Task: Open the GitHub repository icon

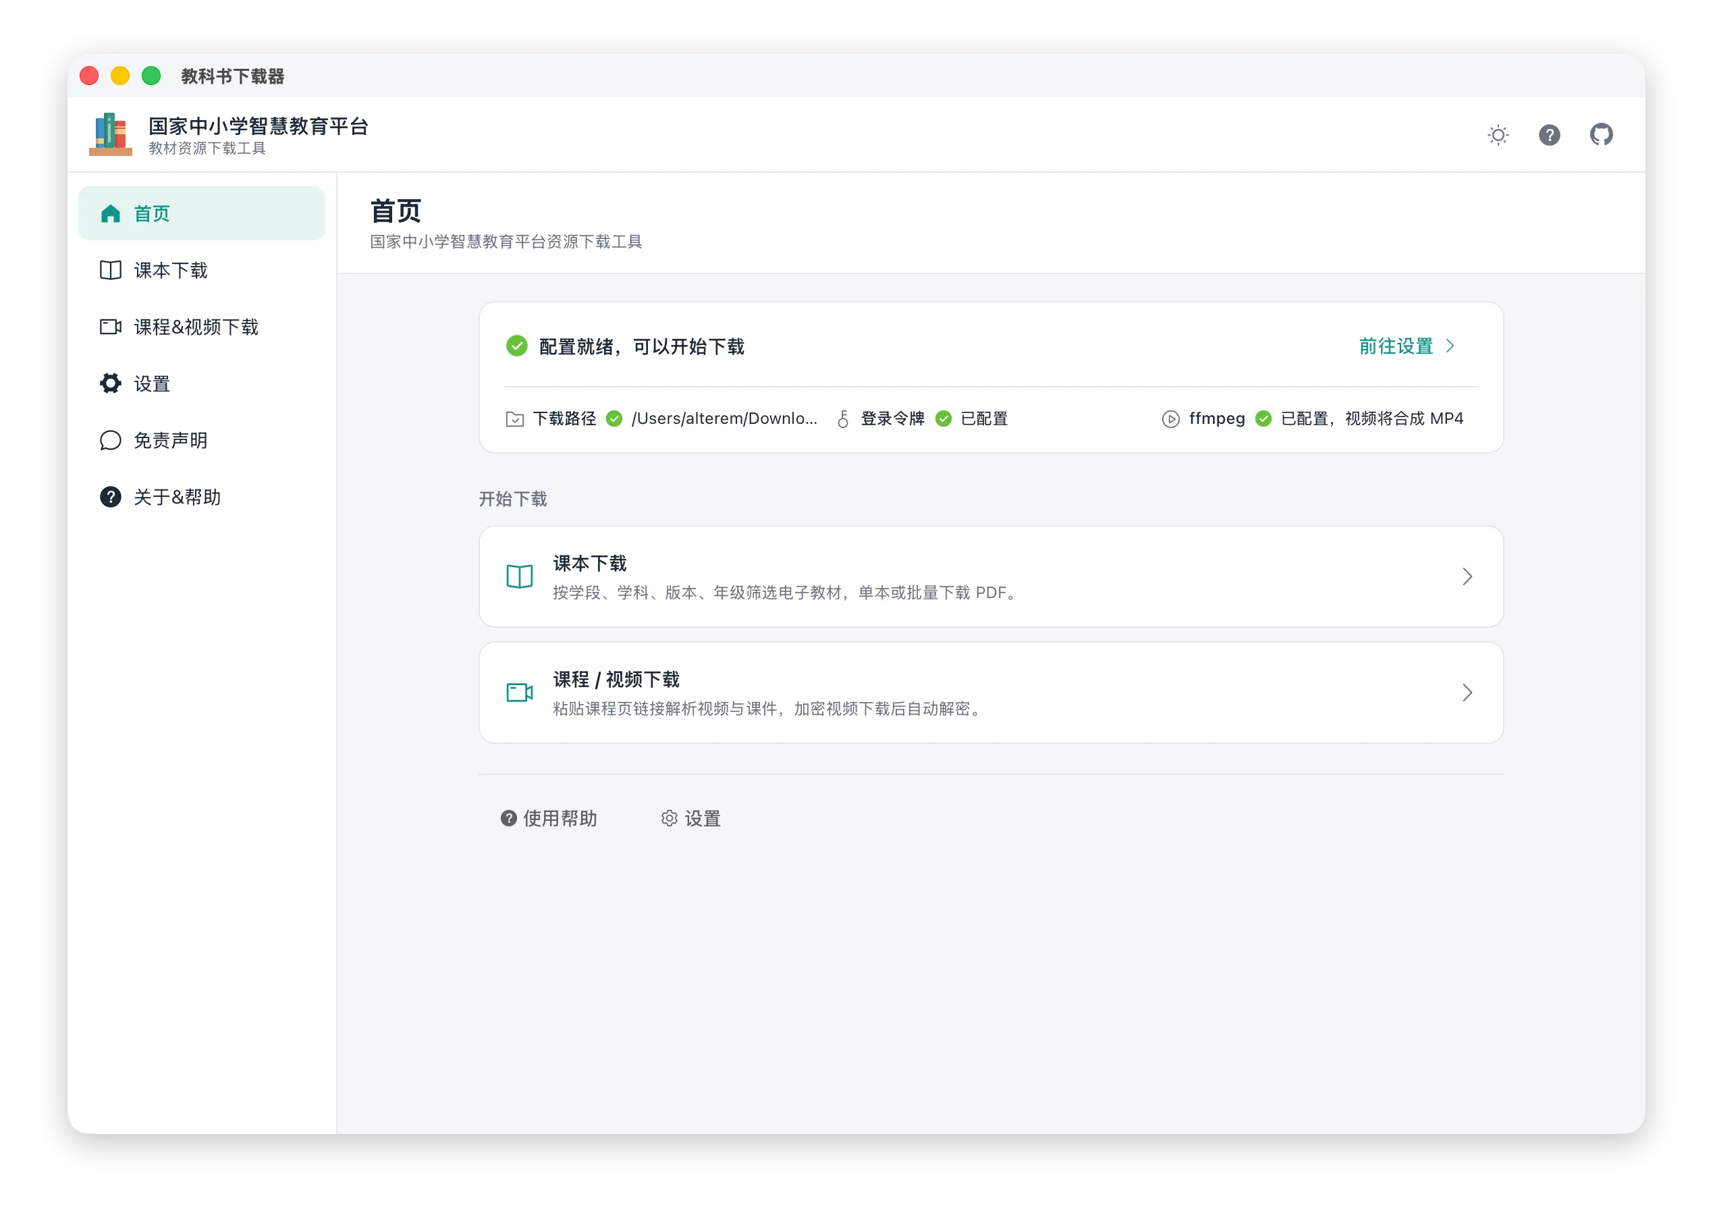Action: [1601, 135]
